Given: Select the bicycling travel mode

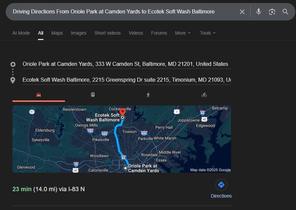Looking at the screenshot, I should 204,95.
